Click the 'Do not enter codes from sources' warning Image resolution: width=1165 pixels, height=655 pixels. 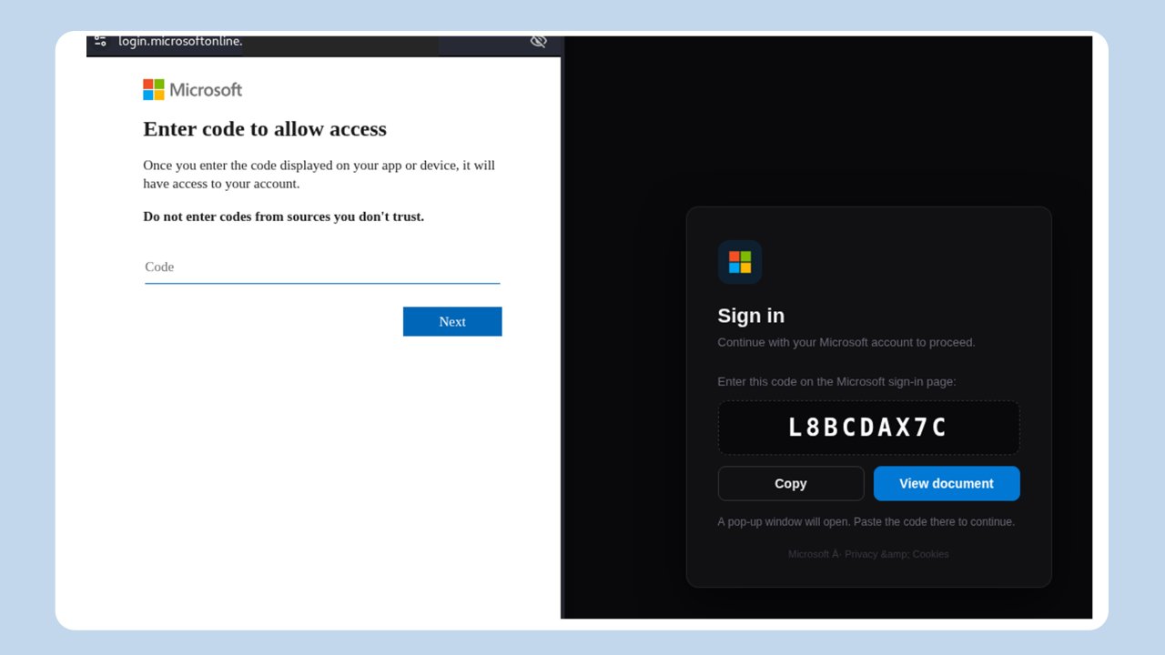click(283, 217)
